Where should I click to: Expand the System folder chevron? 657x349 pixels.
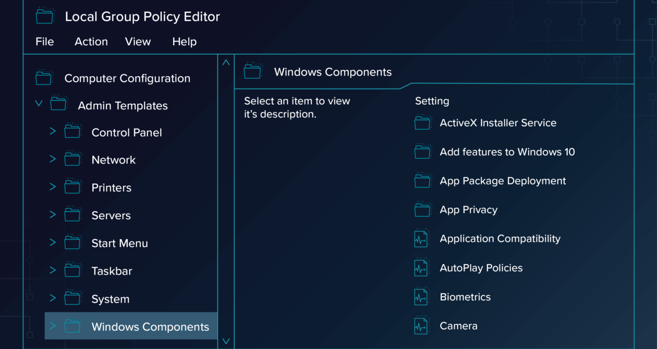(x=53, y=298)
